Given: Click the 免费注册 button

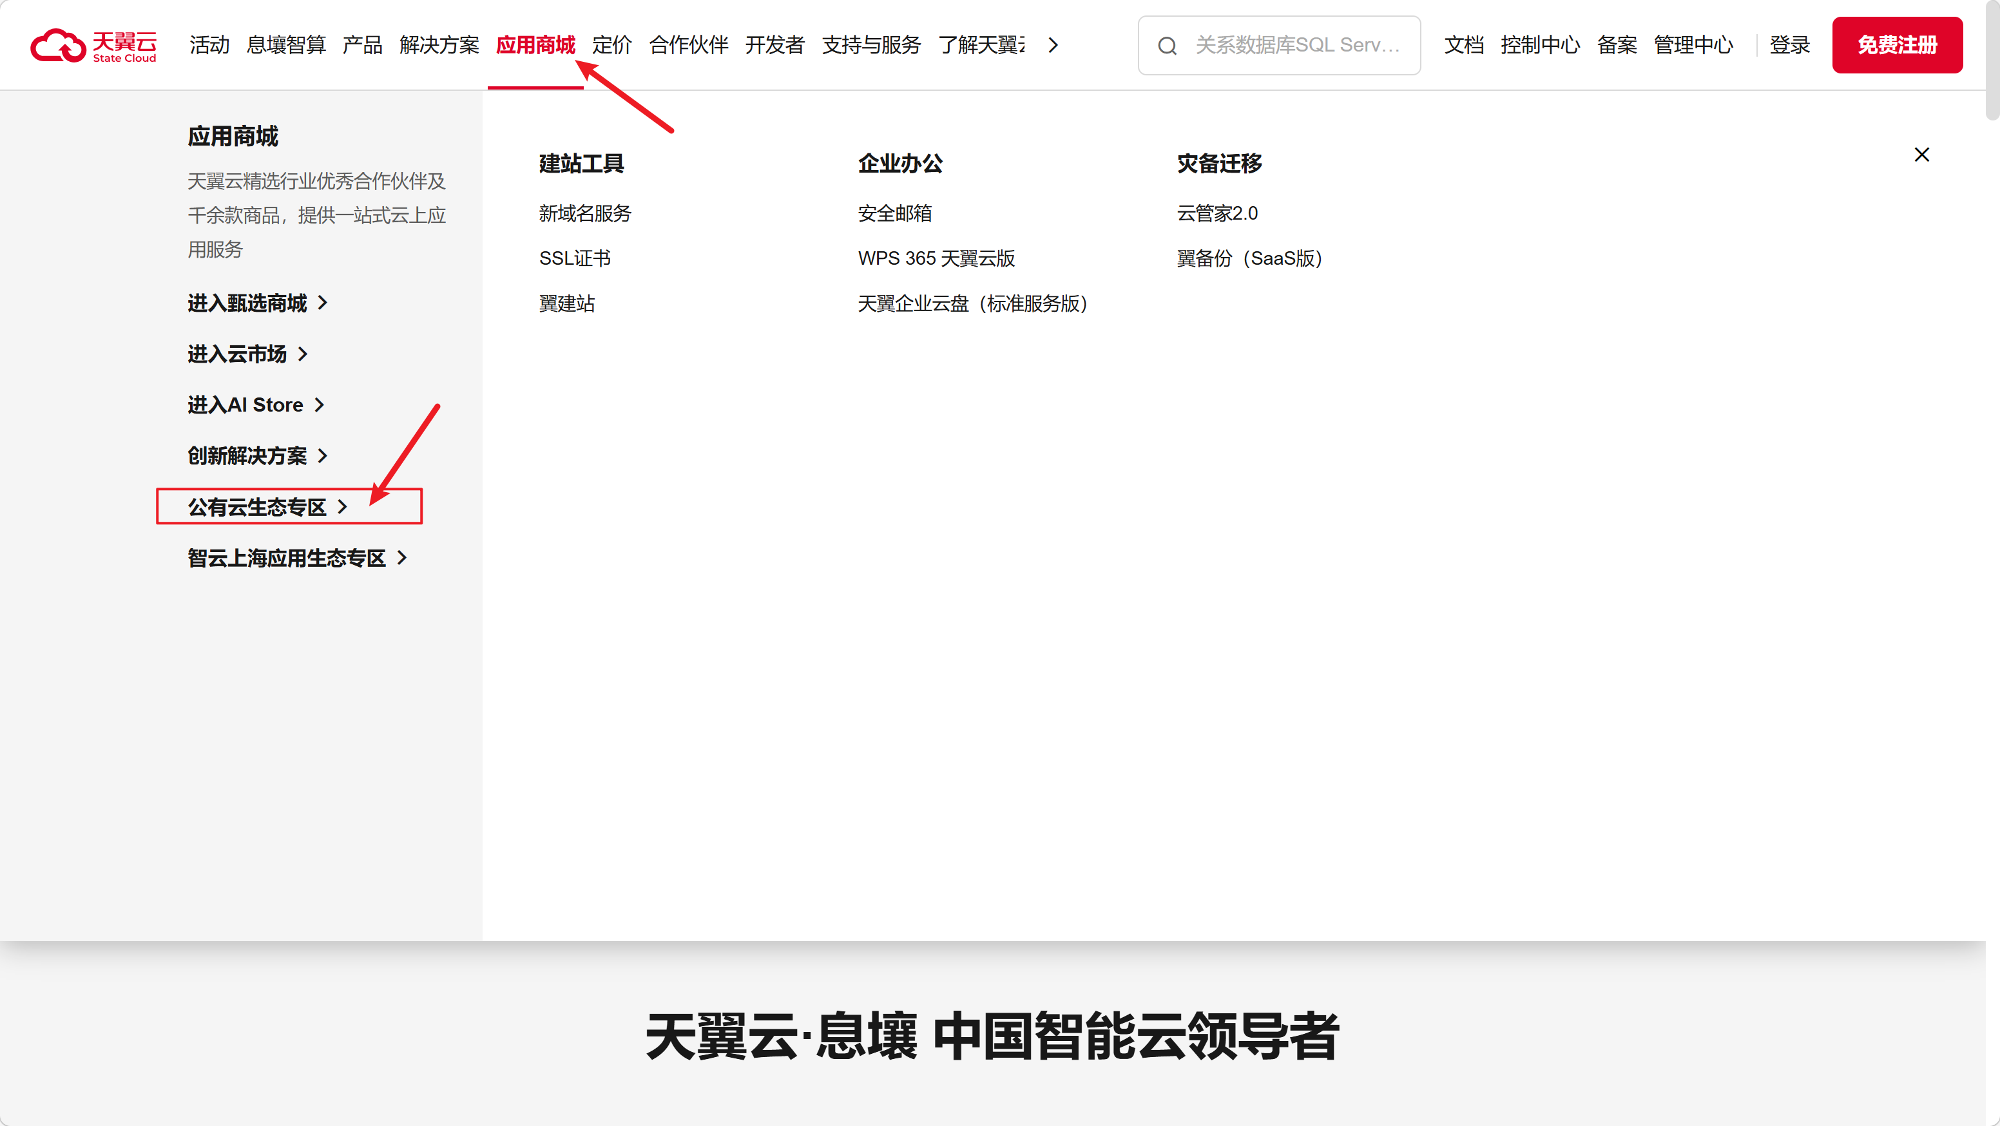Looking at the screenshot, I should (x=1896, y=45).
